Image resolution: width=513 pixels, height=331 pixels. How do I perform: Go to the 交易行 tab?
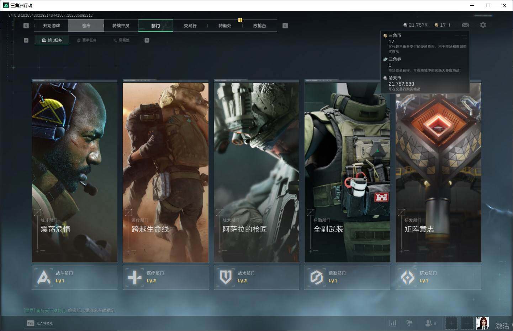coord(190,26)
